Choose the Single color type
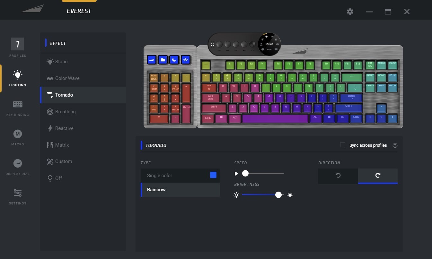The width and height of the screenshot is (432, 259). pos(180,176)
